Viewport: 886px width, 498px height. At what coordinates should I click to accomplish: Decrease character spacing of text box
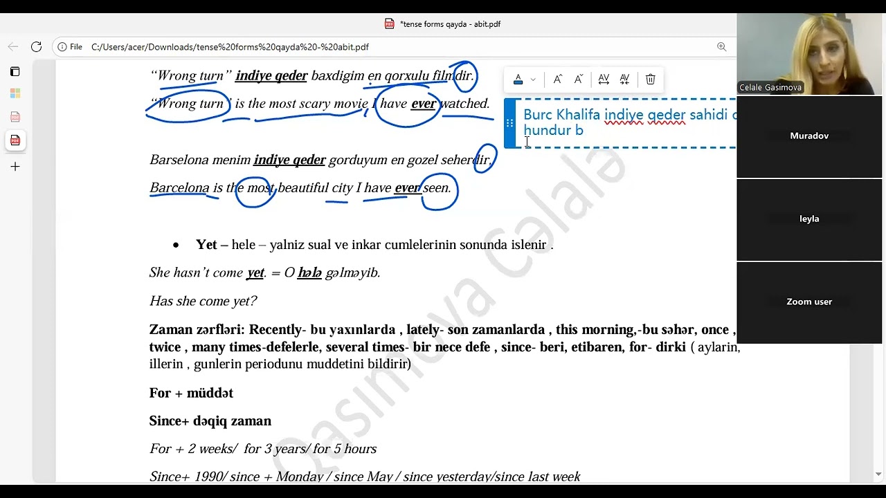(x=624, y=80)
